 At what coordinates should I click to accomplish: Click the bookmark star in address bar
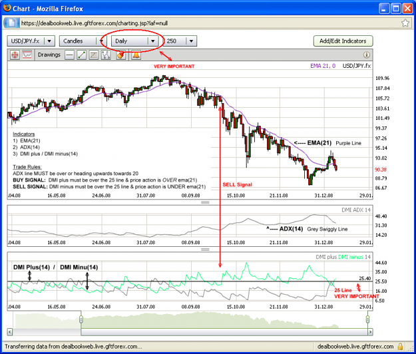tap(405, 23)
